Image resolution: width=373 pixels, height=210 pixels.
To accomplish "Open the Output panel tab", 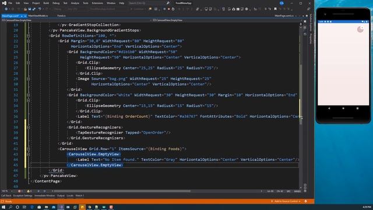I will click(x=61, y=196).
